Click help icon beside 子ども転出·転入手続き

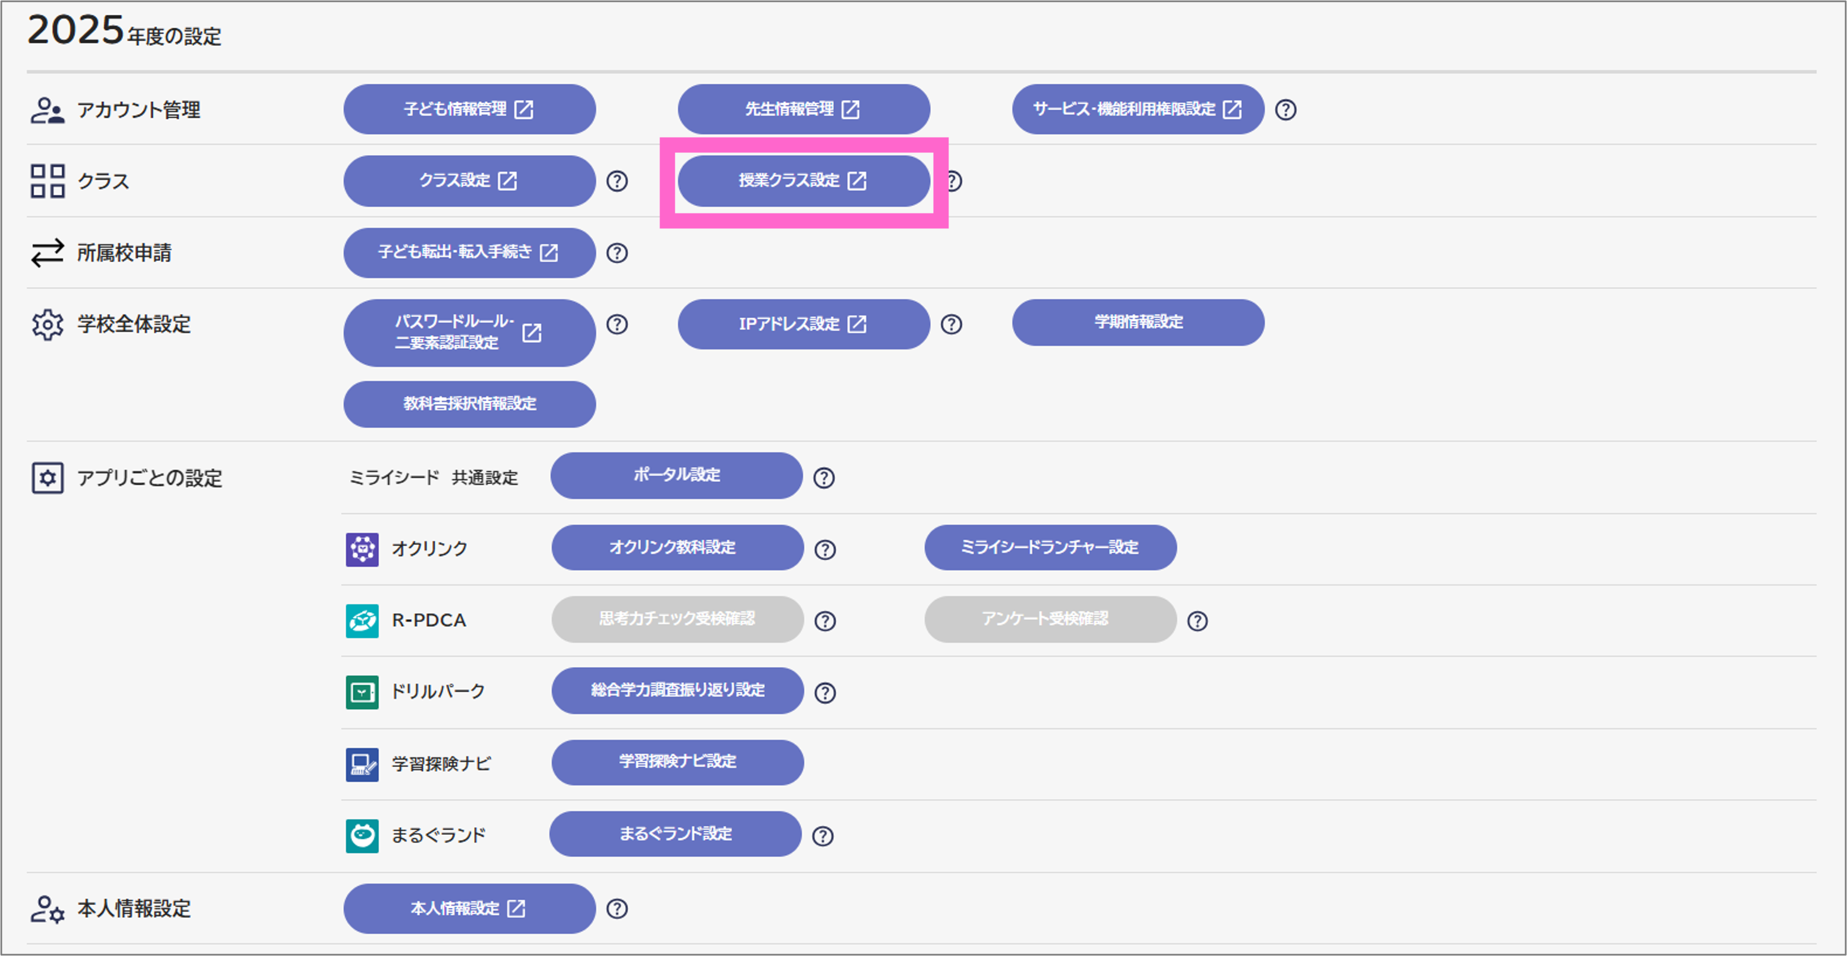point(616,253)
